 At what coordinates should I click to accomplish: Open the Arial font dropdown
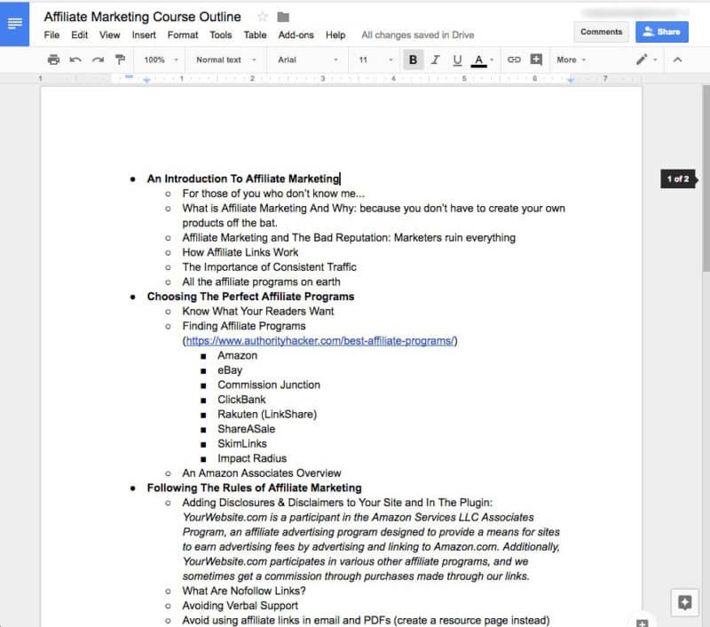pos(307,60)
